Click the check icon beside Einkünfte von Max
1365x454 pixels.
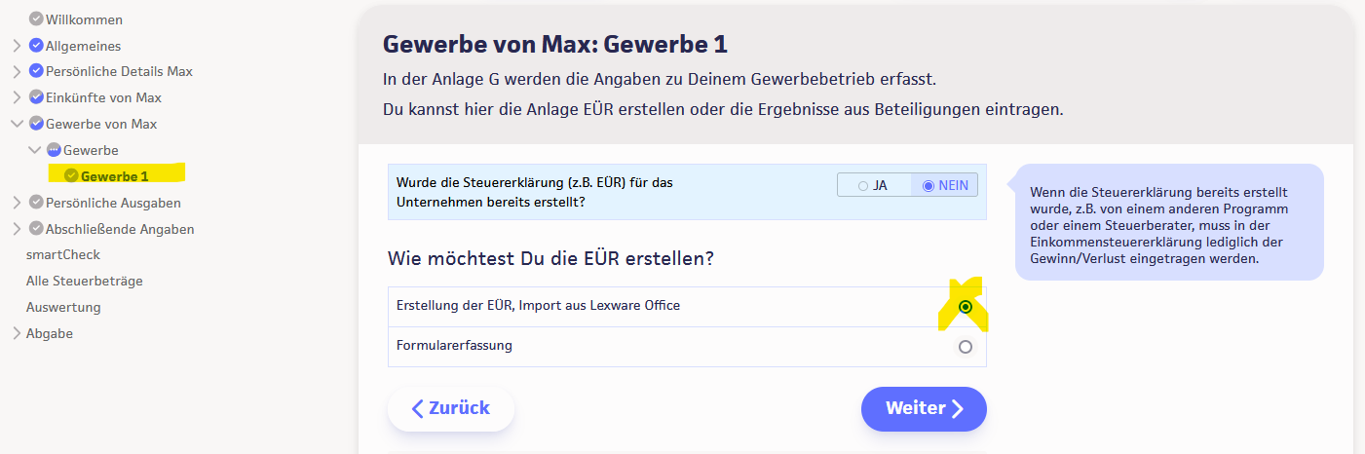pos(36,97)
